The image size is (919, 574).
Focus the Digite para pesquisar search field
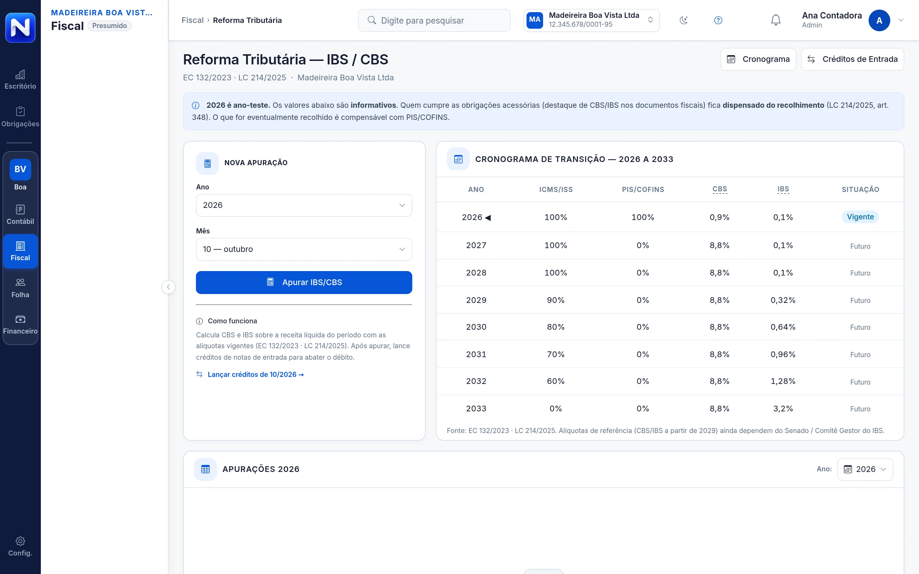click(434, 20)
